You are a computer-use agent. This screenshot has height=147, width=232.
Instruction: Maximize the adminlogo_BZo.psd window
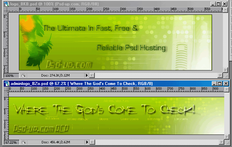pos(220,84)
